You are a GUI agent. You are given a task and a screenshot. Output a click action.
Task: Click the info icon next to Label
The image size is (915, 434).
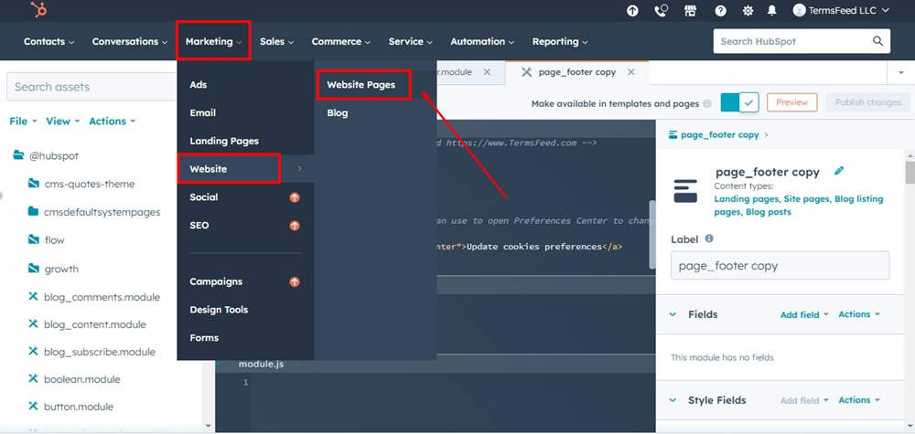(x=709, y=238)
